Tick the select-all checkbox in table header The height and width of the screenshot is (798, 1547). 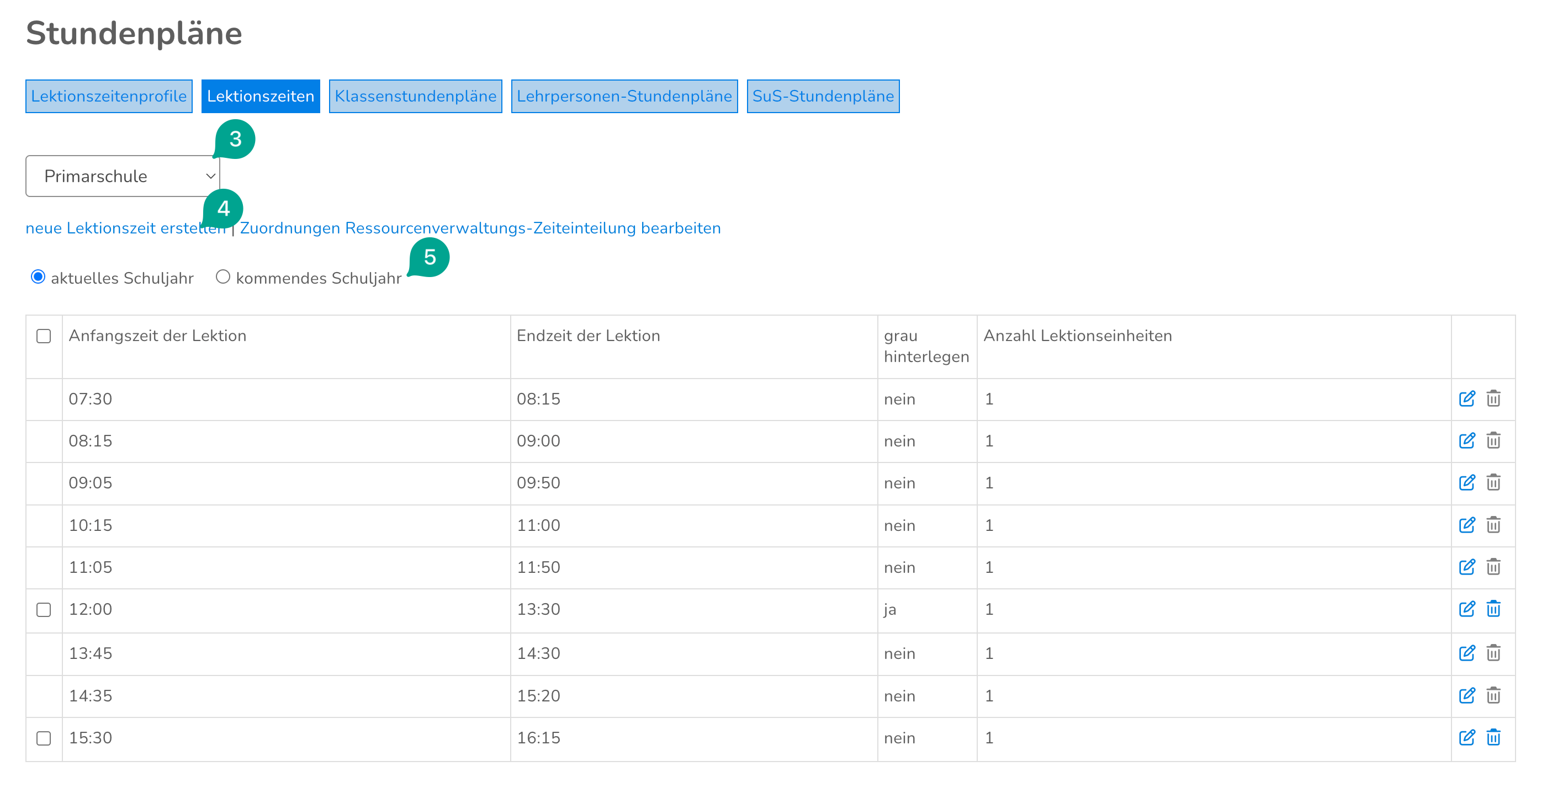tap(43, 336)
